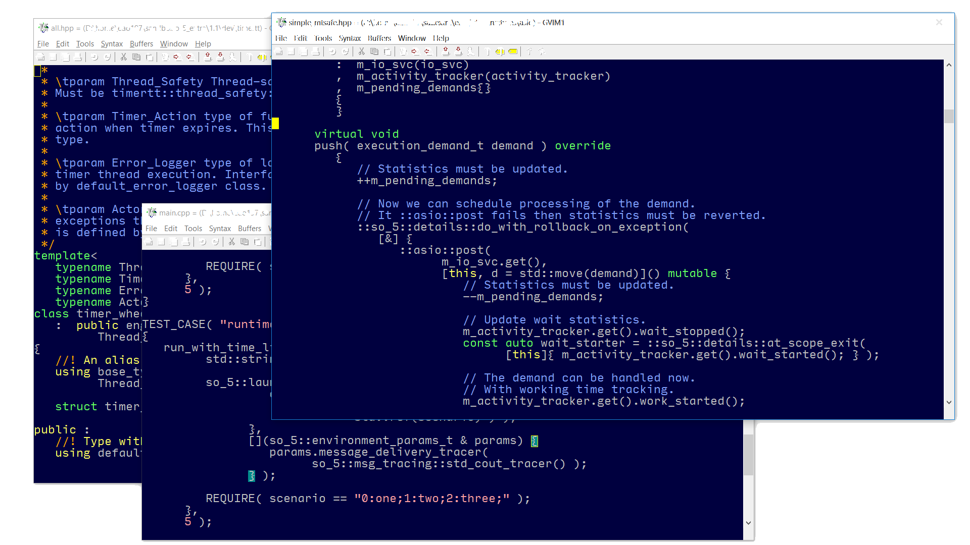The width and height of the screenshot is (970, 545).
Task: Click scroll-down arrow in main.cpp window scrollbar
Action: click(749, 523)
